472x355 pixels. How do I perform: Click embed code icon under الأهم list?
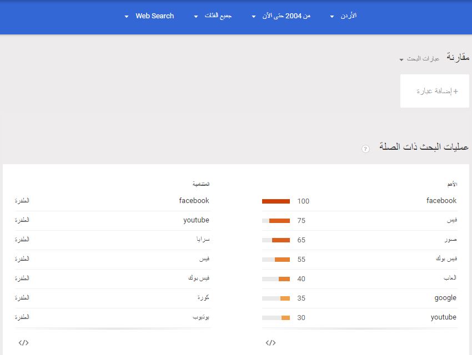[270, 343]
